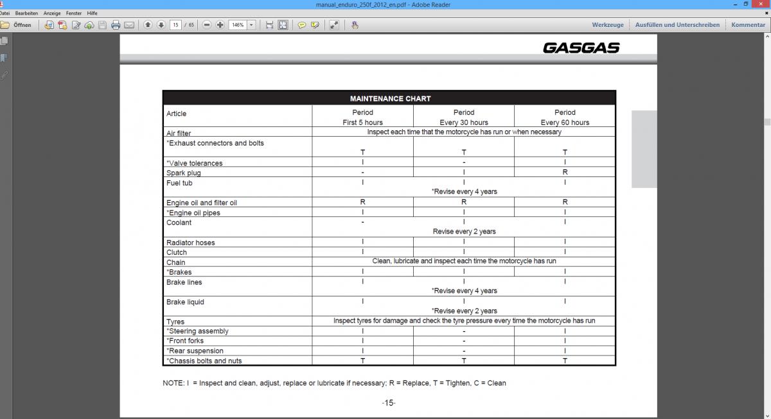Click the convert PDF file icon
This screenshot has width=771, height=419.
coord(62,25)
